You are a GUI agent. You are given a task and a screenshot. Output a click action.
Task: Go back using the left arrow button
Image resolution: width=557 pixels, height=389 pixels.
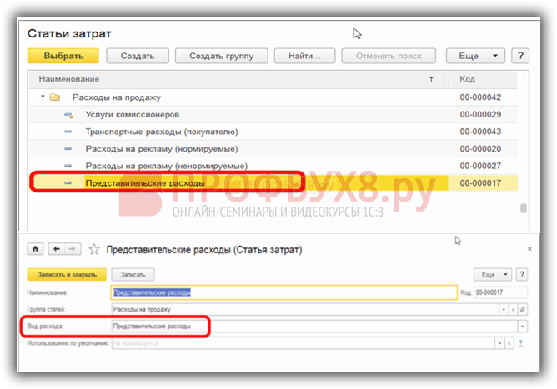(x=55, y=248)
